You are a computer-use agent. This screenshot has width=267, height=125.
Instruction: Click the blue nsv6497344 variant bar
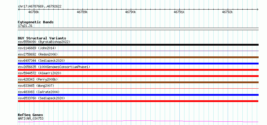click(138, 64)
